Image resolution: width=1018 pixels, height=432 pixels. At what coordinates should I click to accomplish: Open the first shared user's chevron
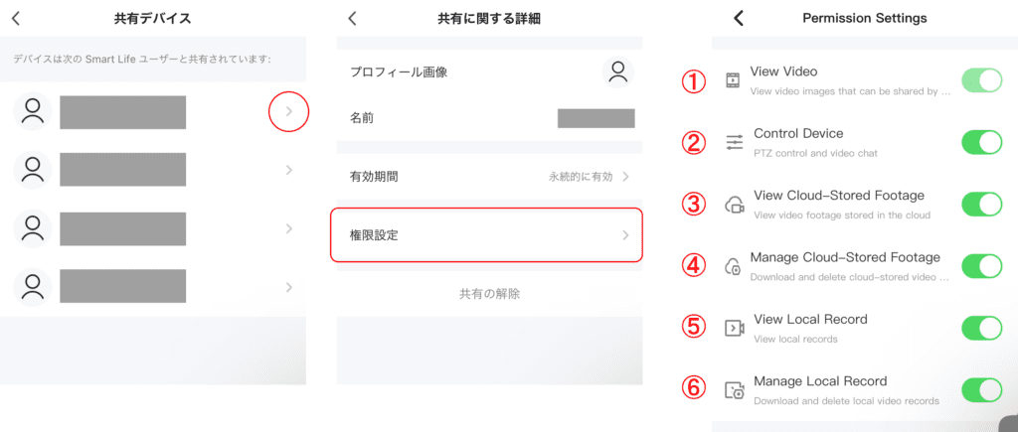coord(289,112)
